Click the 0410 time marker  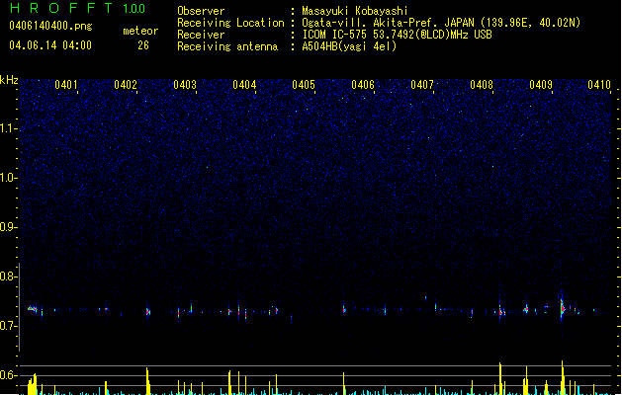coord(599,85)
